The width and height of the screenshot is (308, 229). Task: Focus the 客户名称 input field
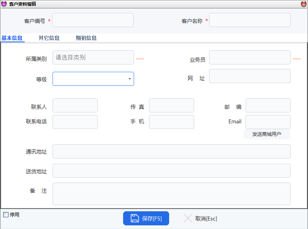(x=249, y=20)
